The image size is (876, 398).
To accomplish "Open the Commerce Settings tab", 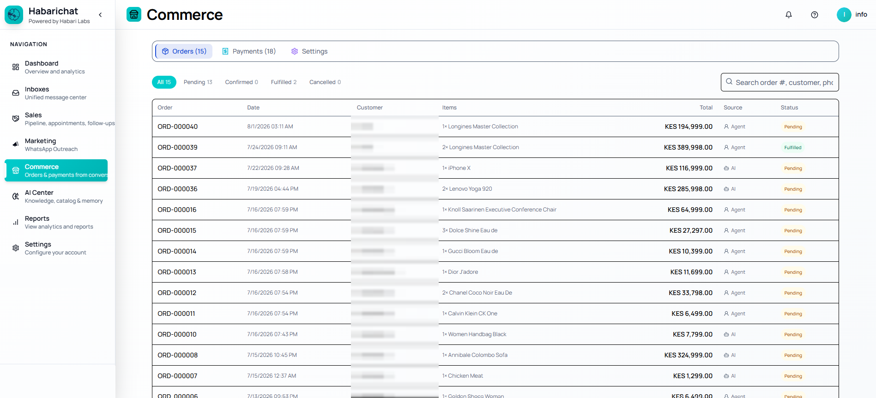I will point(309,51).
